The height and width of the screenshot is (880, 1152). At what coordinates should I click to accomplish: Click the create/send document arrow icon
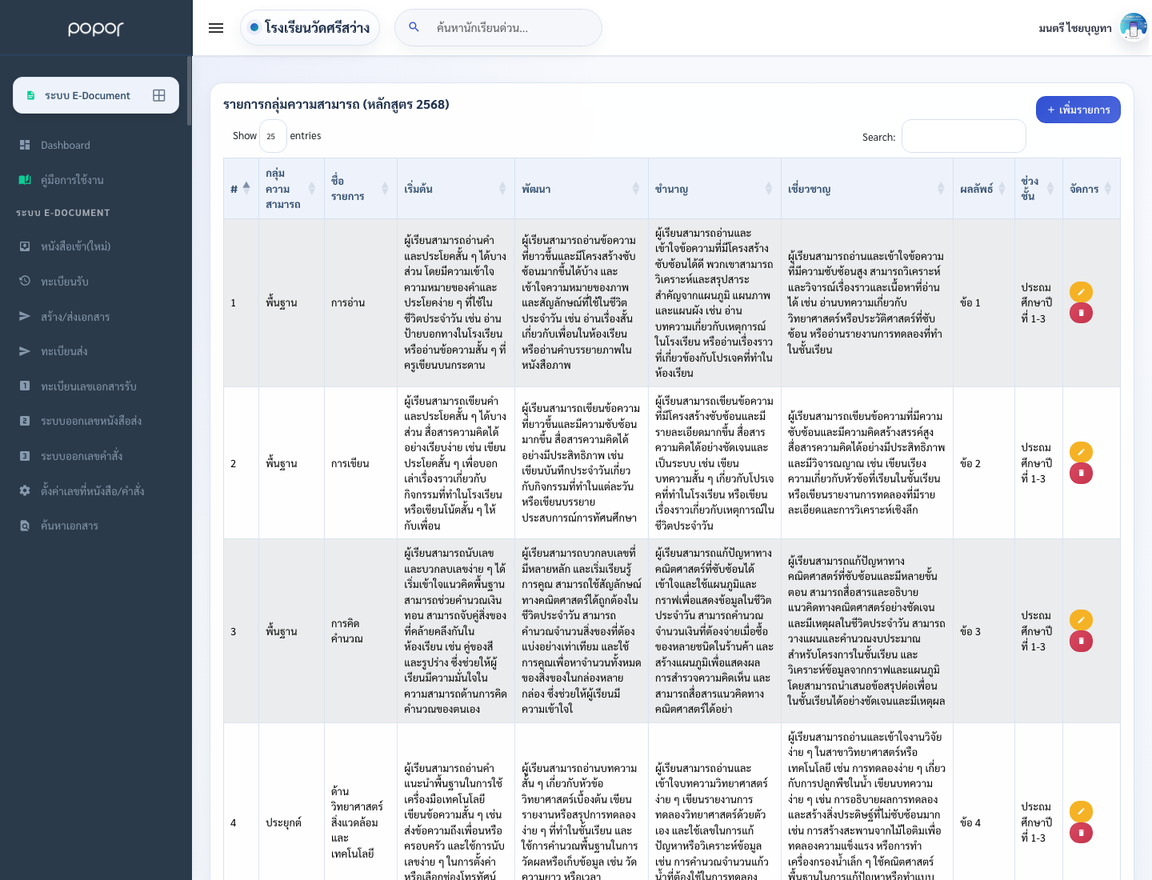pyautogui.click(x=25, y=316)
